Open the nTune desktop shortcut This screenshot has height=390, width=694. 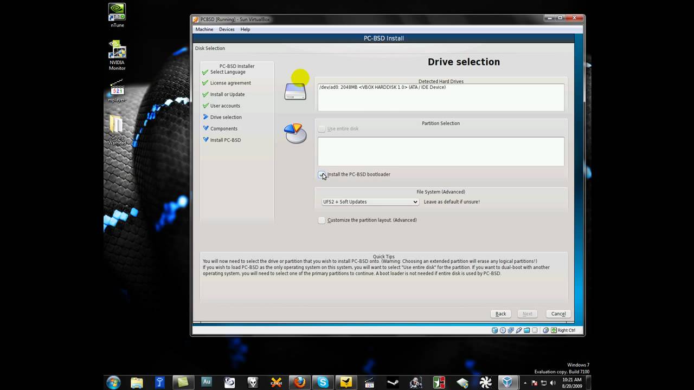pos(117,16)
